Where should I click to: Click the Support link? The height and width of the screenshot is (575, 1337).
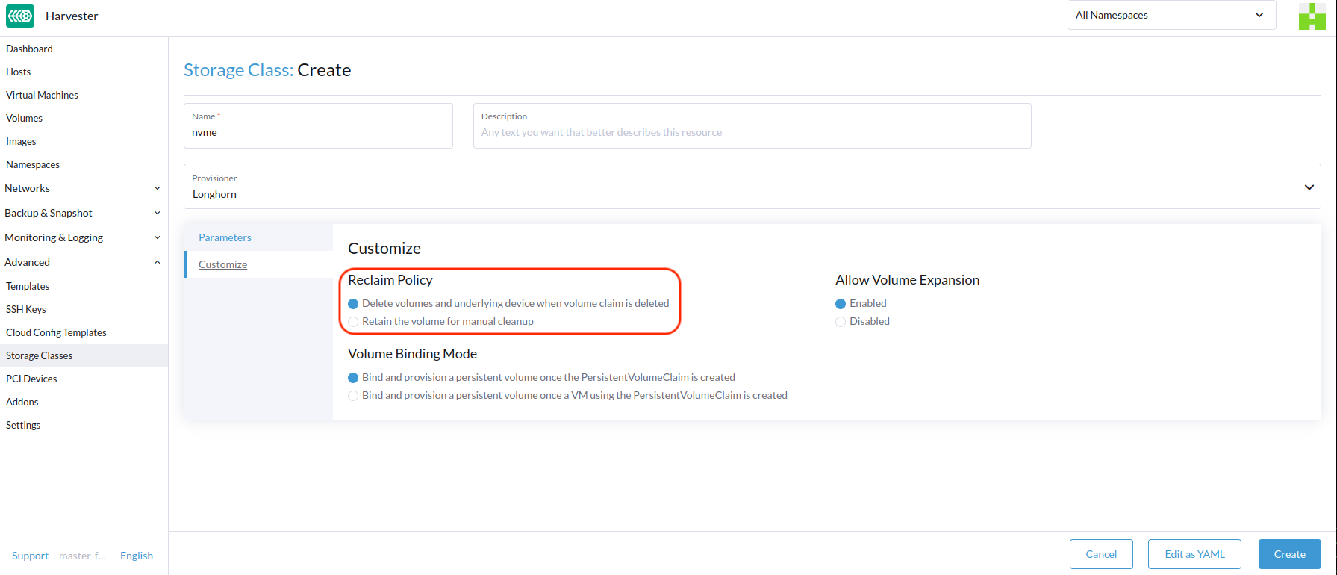tap(30, 556)
